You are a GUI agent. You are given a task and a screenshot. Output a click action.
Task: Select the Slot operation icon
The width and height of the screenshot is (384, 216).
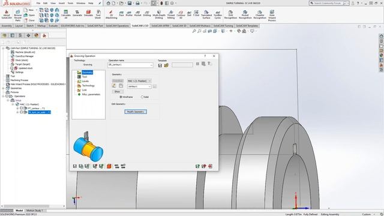pyautogui.click(x=189, y=13)
